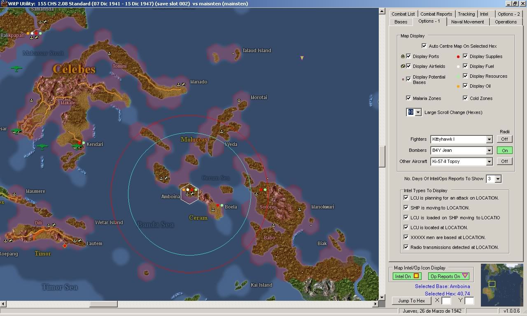
Task: Click the X coordinate input field
Action: 446,301
